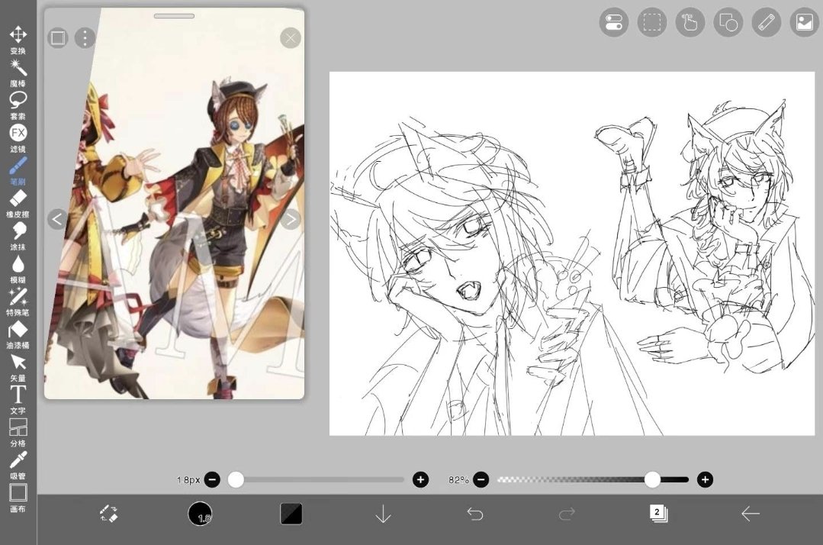Select the Transform (变换) tool
The height and width of the screenshot is (545, 823).
(x=18, y=40)
